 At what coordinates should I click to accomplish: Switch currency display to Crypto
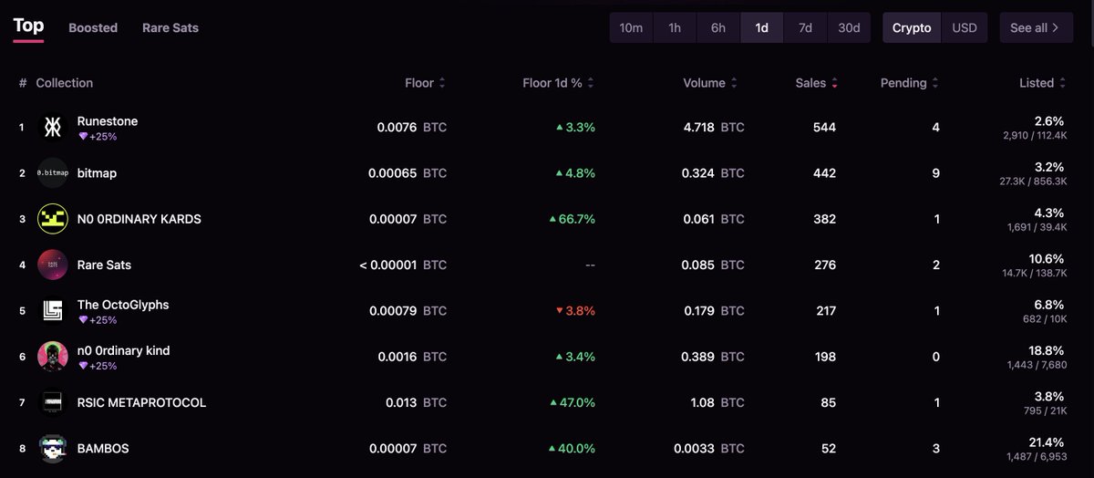pyautogui.click(x=912, y=27)
